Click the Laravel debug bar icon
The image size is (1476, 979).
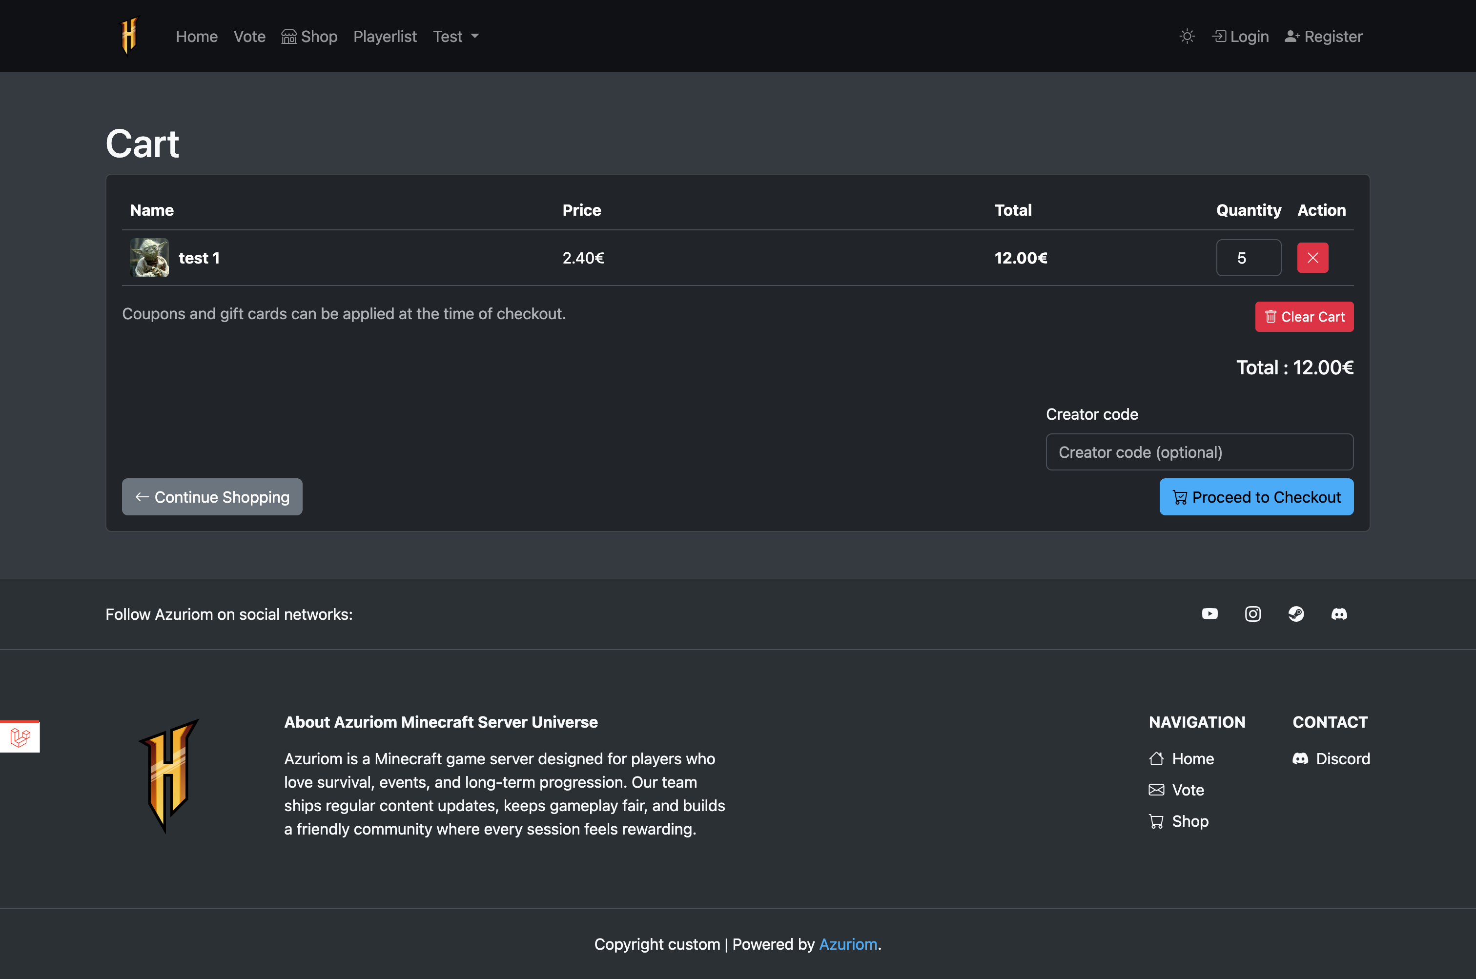tap(20, 737)
